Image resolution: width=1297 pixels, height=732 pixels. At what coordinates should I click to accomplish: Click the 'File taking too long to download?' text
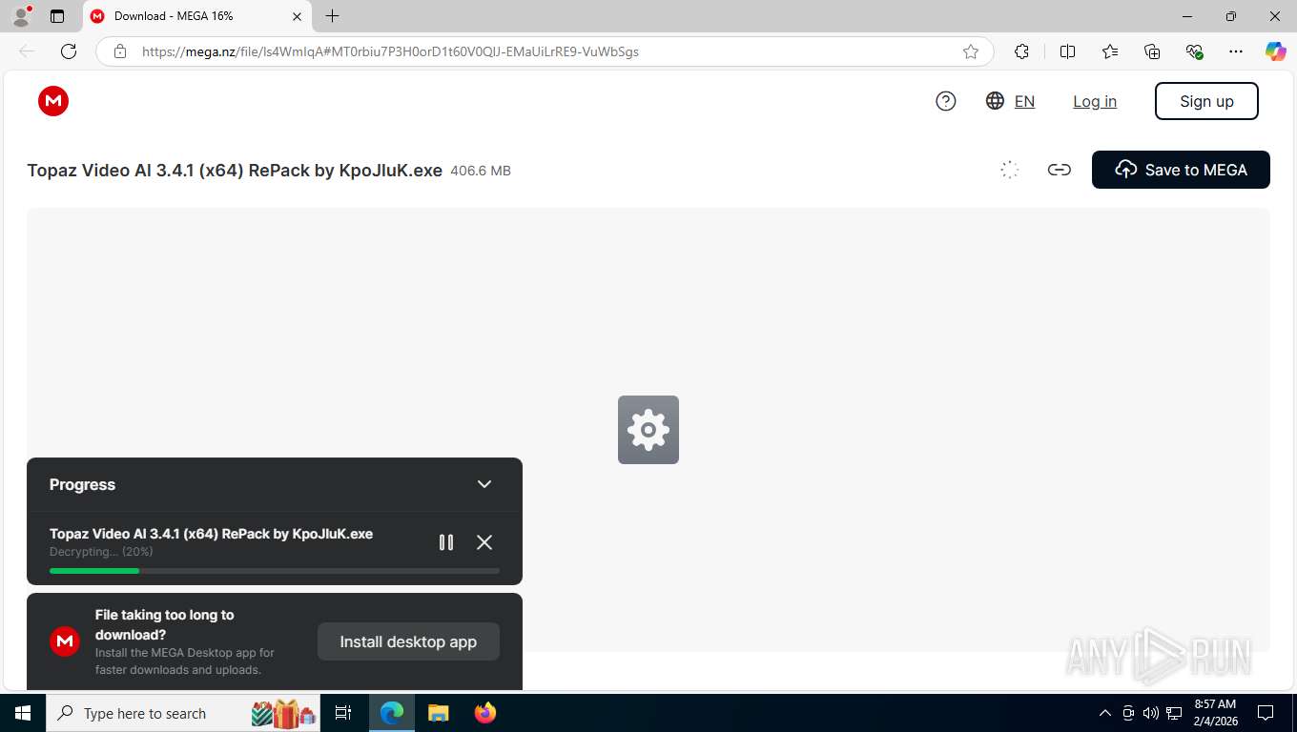(165, 624)
